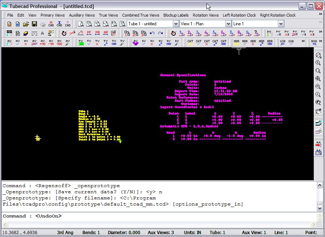Open the True Views menu
The width and height of the screenshot is (325, 237).
pyautogui.click(x=108, y=15)
